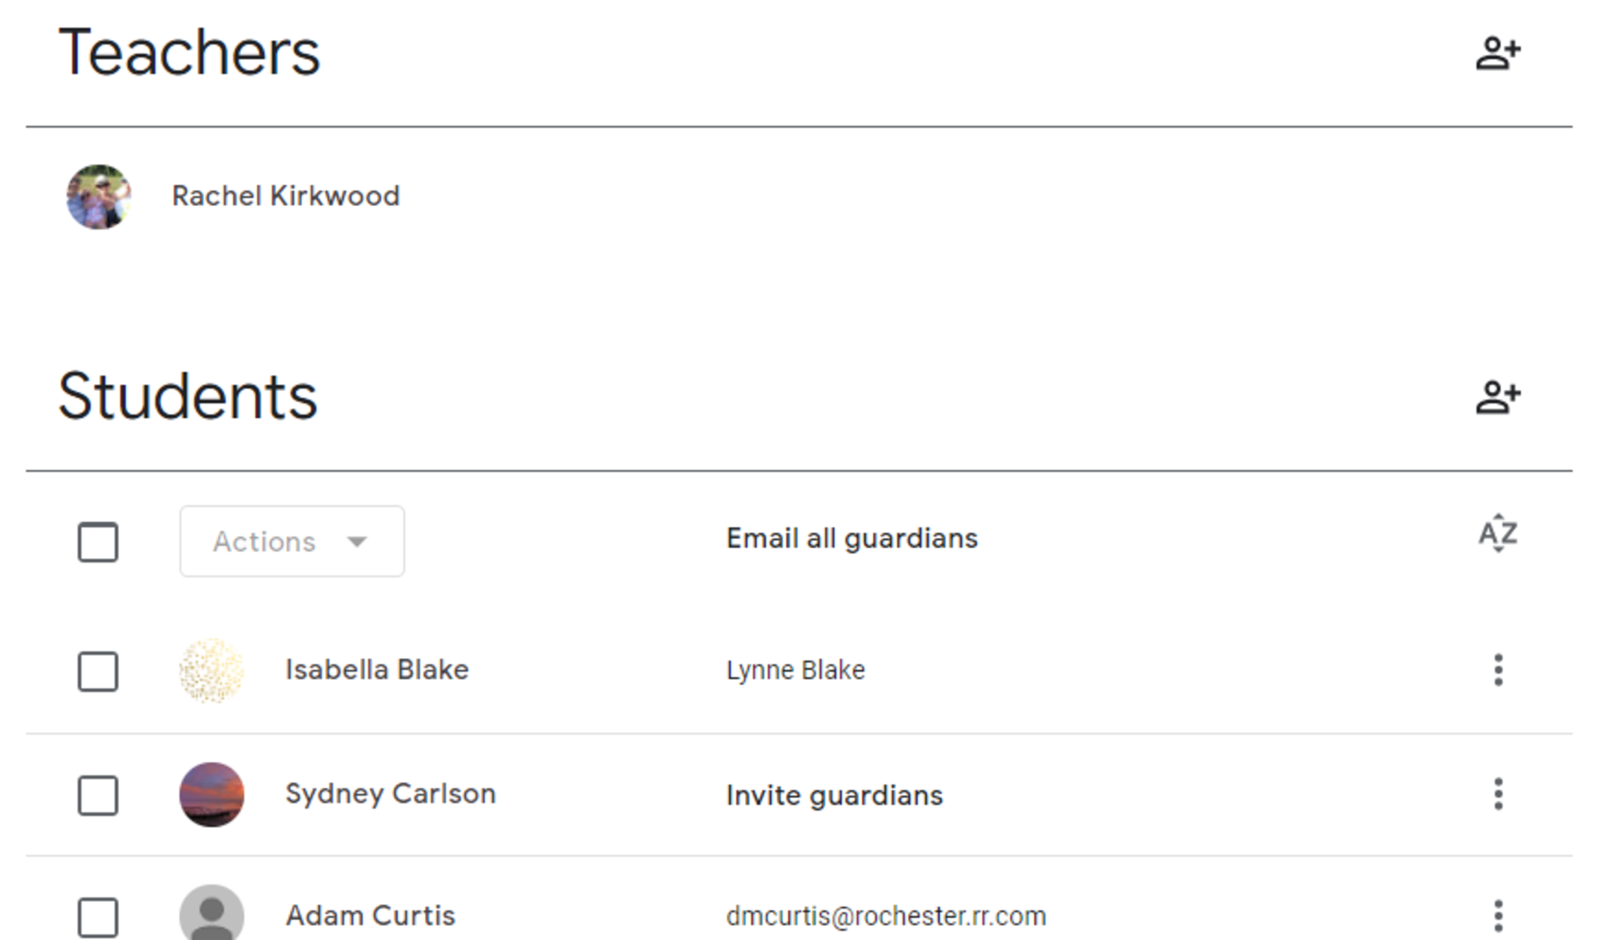Toggle the select all students checkbox
Image resolution: width=1606 pixels, height=940 pixels.
pyautogui.click(x=98, y=542)
